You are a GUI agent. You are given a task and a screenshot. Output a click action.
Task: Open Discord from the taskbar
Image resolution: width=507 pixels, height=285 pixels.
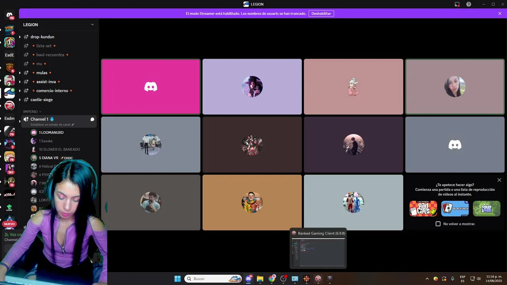[x=248, y=279]
